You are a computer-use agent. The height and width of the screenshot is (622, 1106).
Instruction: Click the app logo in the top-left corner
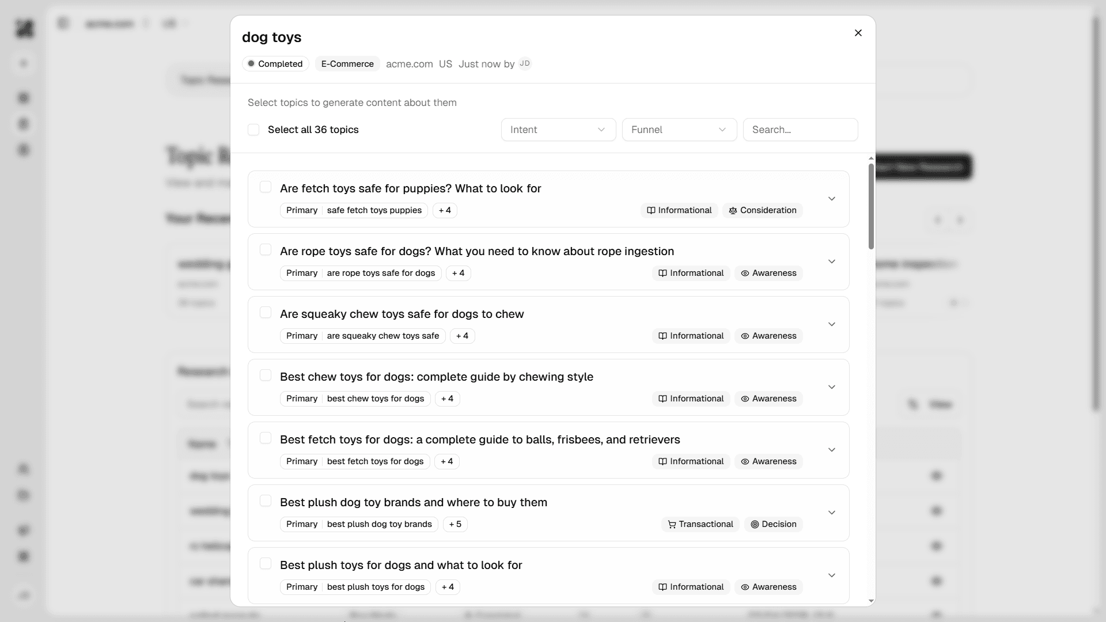pos(24,29)
